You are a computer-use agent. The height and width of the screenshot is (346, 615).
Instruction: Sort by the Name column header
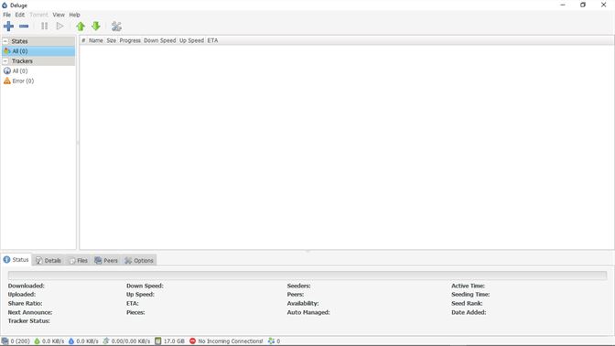(x=96, y=40)
